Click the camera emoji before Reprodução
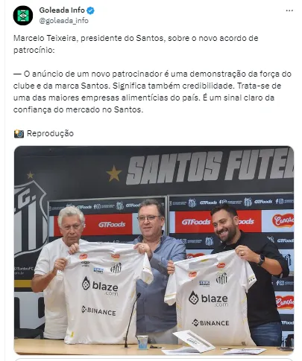 pyautogui.click(x=19, y=133)
